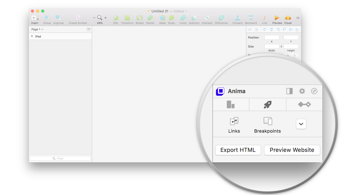Open Anima settings gear
The image size is (360, 195).
(x=302, y=91)
